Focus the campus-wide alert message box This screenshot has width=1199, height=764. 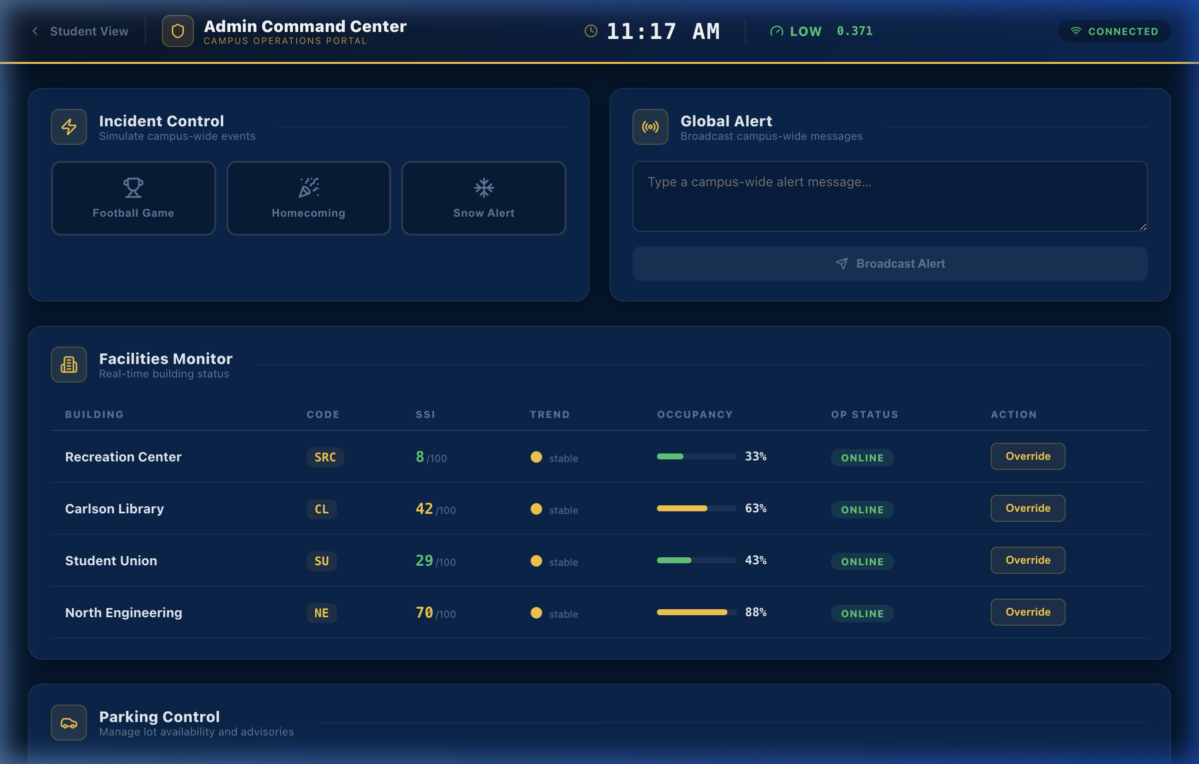click(x=890, y=196)
